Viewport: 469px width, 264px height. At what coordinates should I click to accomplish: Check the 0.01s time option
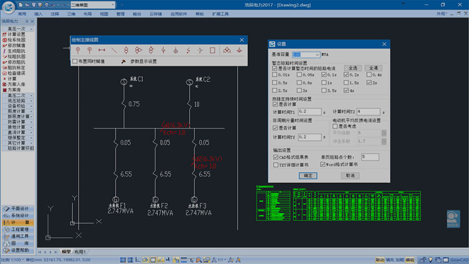[275, 75]
